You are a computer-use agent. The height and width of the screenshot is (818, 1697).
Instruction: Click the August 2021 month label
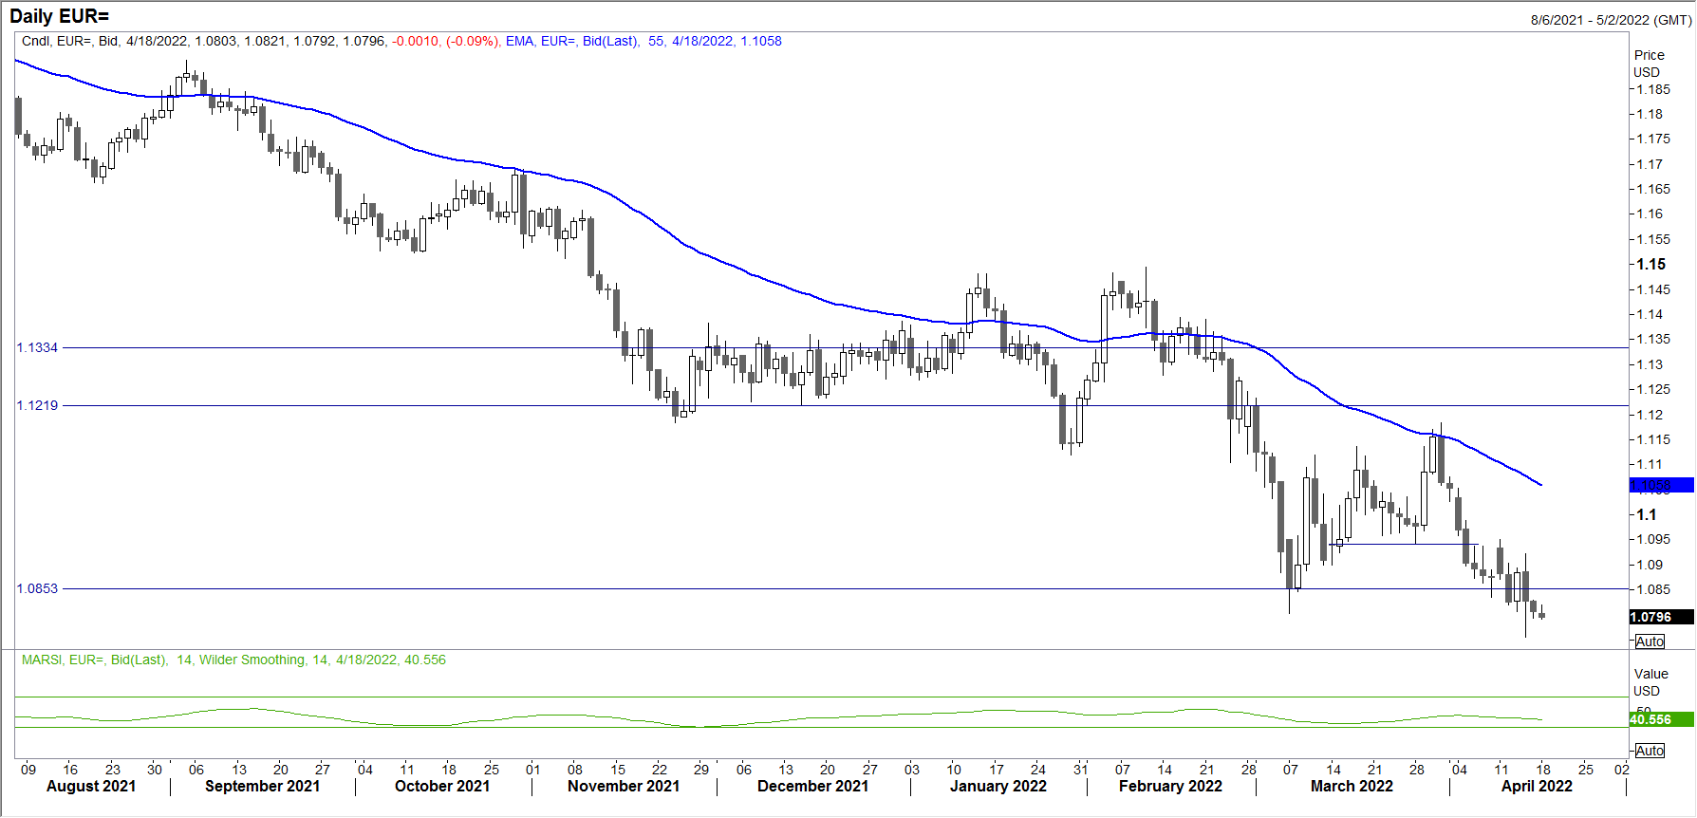[91, 786]
